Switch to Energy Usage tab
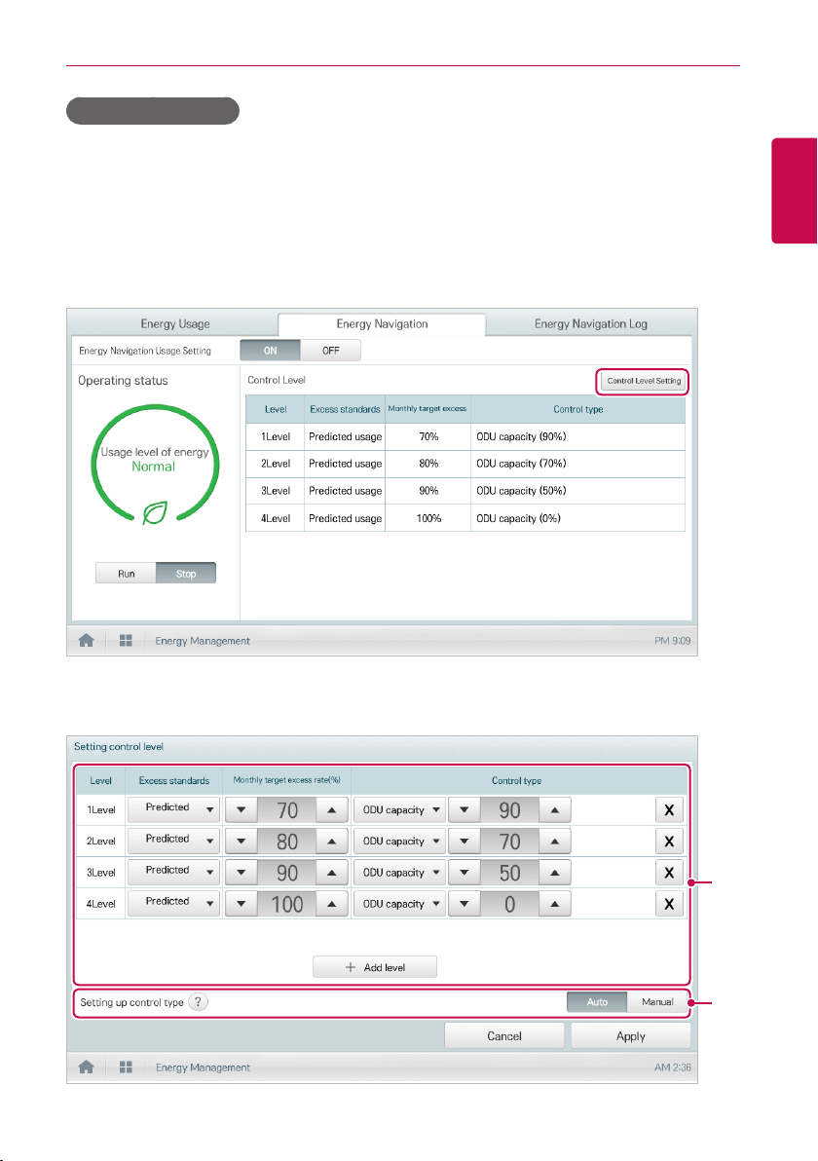818x1161 pixels. coord(174,323)
